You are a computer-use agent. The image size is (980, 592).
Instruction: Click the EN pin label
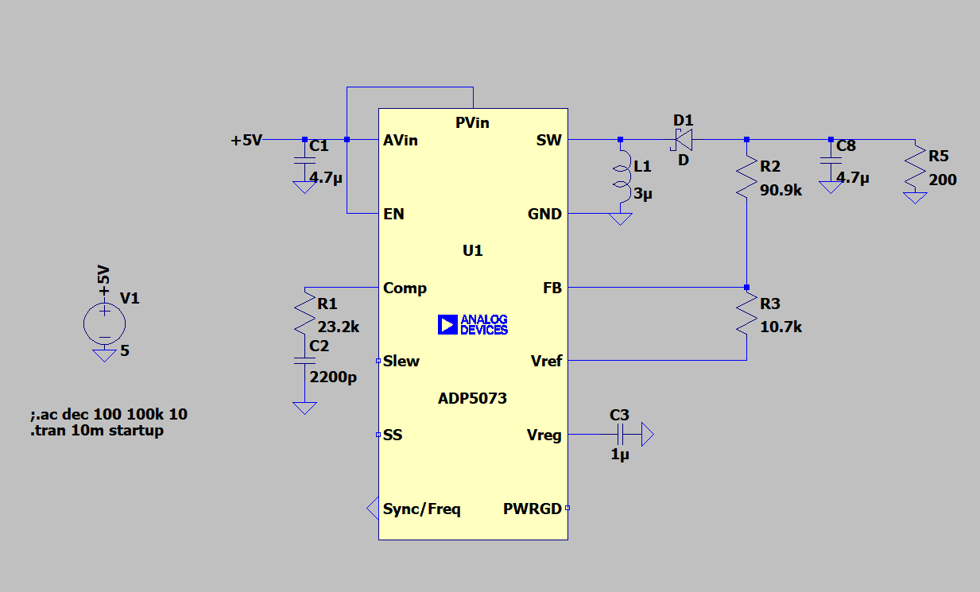coord(393,215)
